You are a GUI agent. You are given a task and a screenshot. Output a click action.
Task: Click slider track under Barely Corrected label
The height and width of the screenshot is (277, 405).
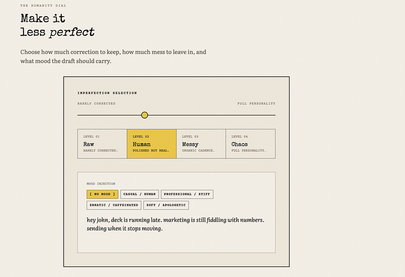click(x=96, y=115)
